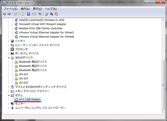Click Uninstall device icon with red X
This screenshot has height=121, width=167.
click(x=52, y=14)
